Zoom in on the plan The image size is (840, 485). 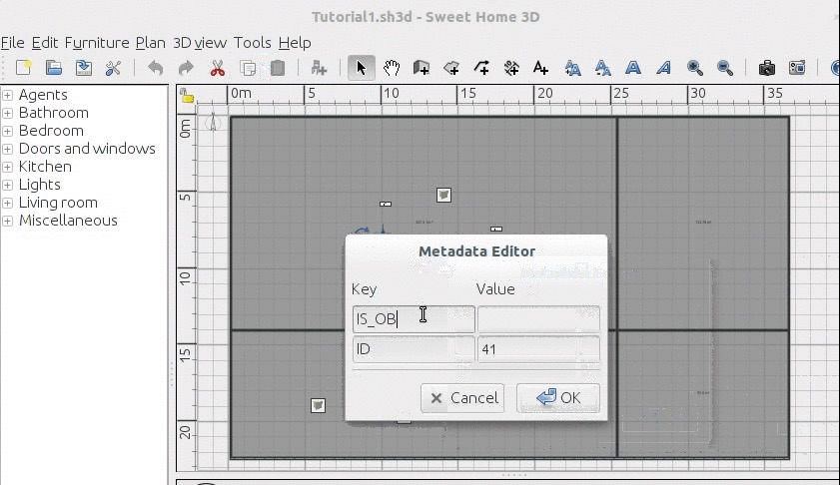[695, 68]
